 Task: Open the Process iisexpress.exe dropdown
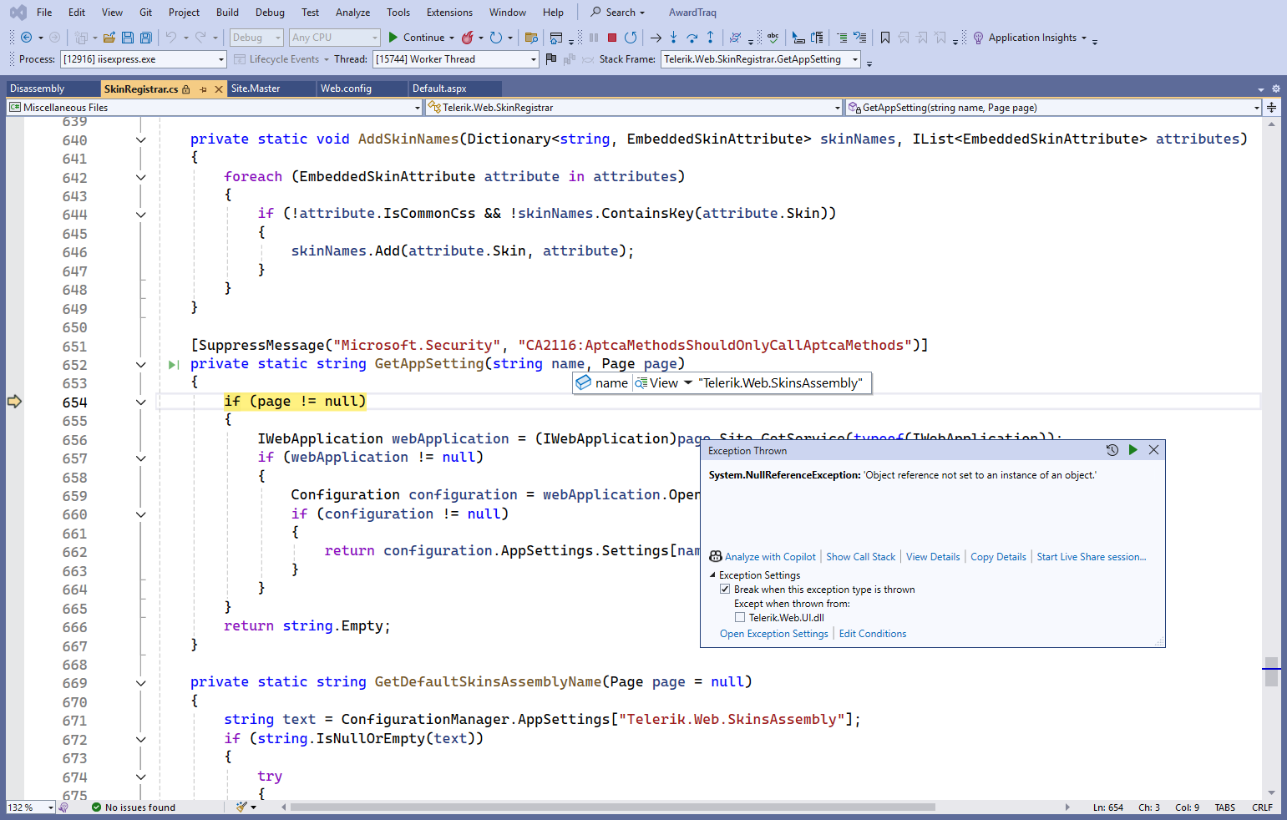coord(221,59)
